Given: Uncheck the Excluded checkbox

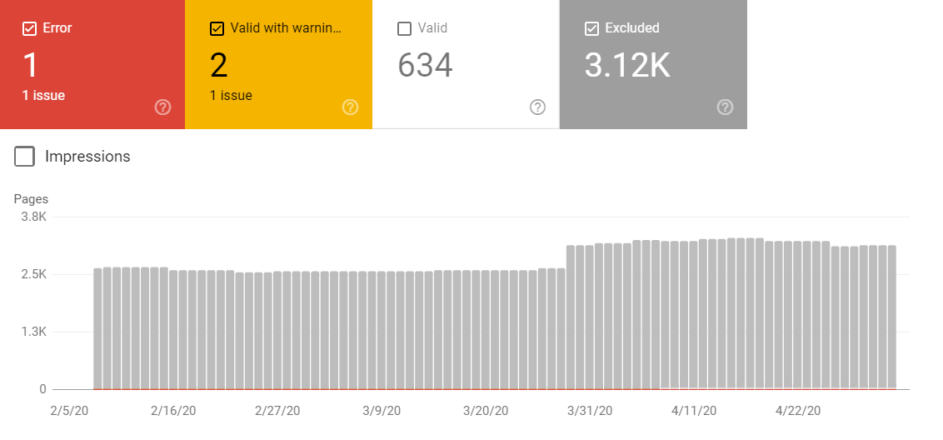Looking at the screenshot, I should [591, 28].
